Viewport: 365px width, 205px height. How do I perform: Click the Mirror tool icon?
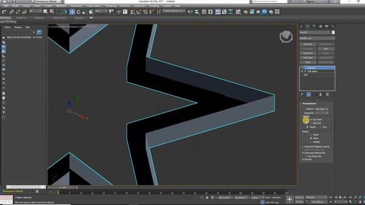[190, 11]
